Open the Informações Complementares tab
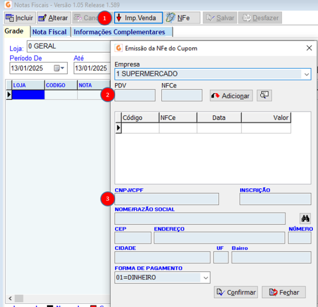This screenshot has height=307, width=318. [119, 32]
